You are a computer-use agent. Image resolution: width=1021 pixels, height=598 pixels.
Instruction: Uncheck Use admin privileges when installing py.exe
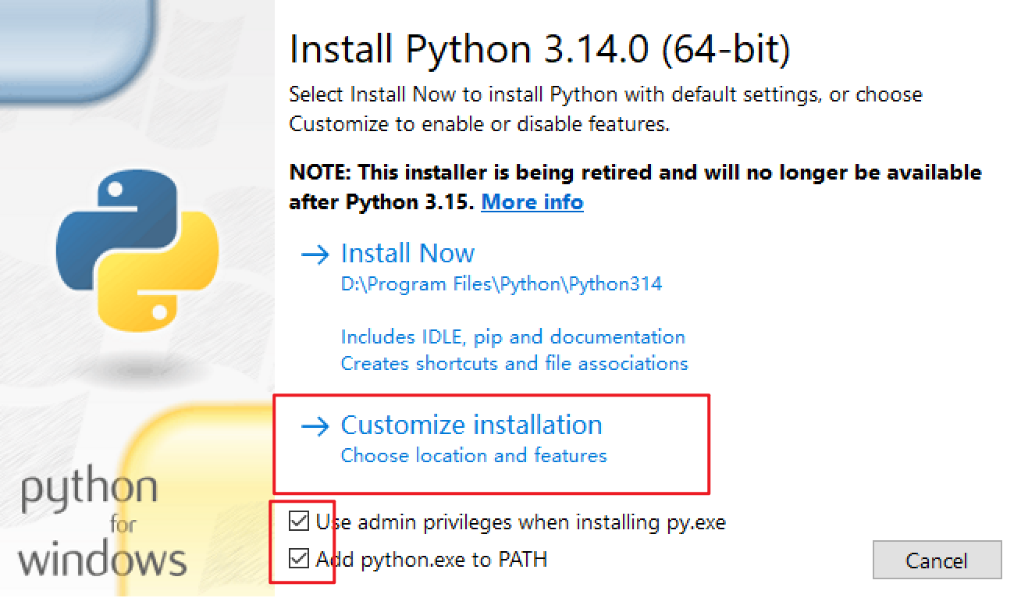click(x=298, y=521)
